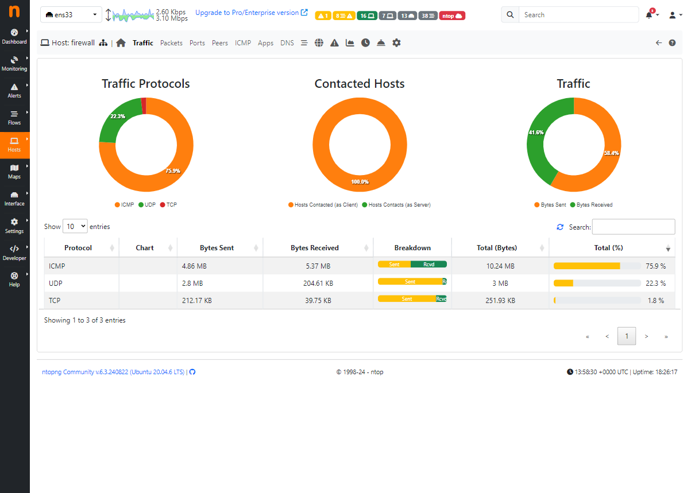Go back using the left arrow
The height and width of the screenshot is (493, 691).
(x=659, y=43)
